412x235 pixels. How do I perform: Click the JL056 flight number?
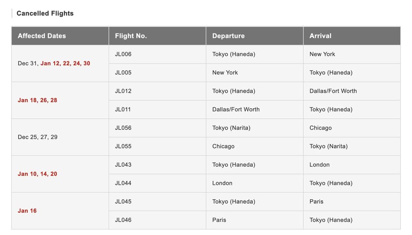coord(123,128)
